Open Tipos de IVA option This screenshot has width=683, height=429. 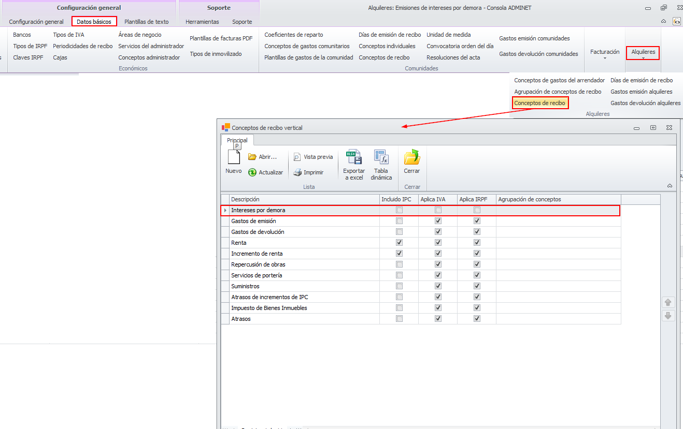(x=68, y=35)
